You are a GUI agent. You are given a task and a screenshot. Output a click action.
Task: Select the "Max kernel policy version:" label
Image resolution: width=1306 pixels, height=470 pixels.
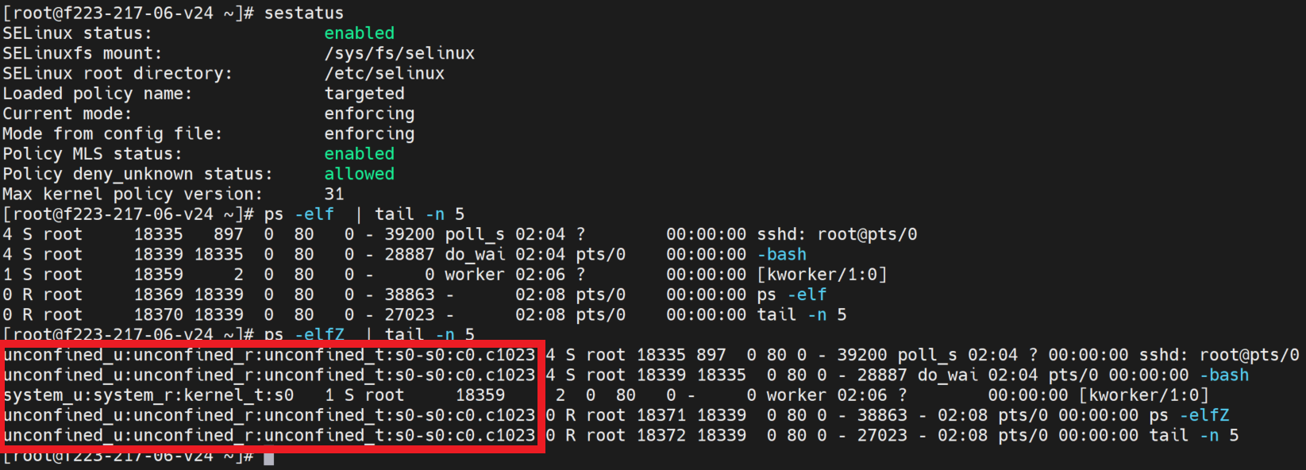coord(133,194)
